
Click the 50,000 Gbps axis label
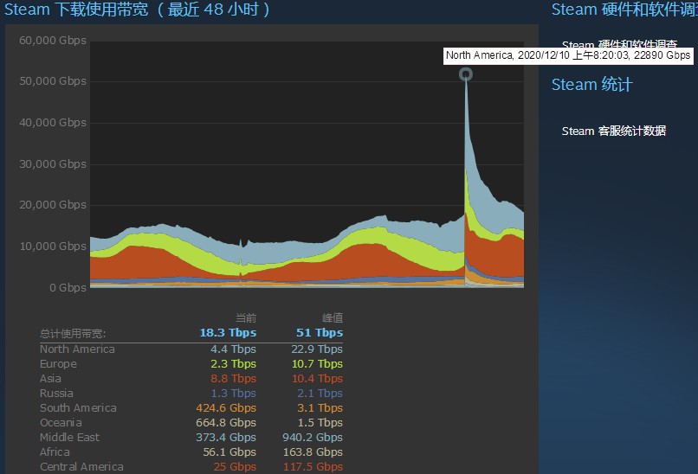pos(53,81)
